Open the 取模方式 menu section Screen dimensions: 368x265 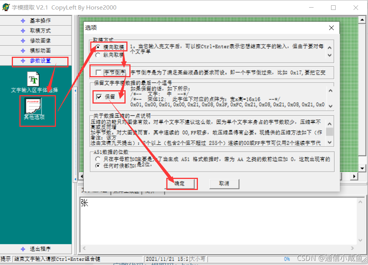[36, 30]
